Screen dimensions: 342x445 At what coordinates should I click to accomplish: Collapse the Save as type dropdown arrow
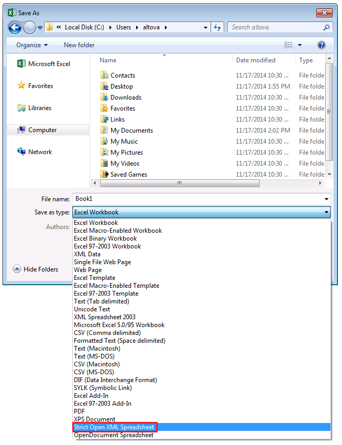tap(327, 212)
